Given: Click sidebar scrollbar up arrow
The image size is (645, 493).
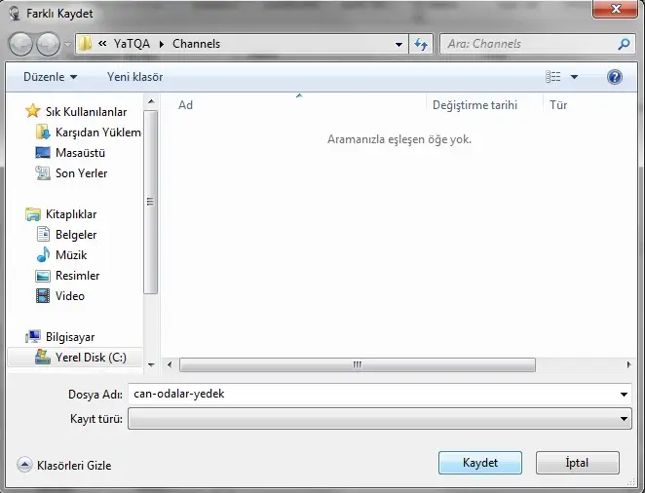Looking at the screenshot, I should (151, 101).
